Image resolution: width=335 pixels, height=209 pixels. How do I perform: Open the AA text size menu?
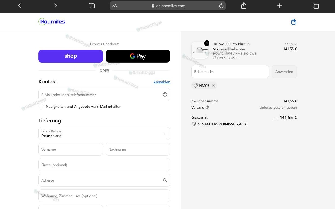(115, 6)
